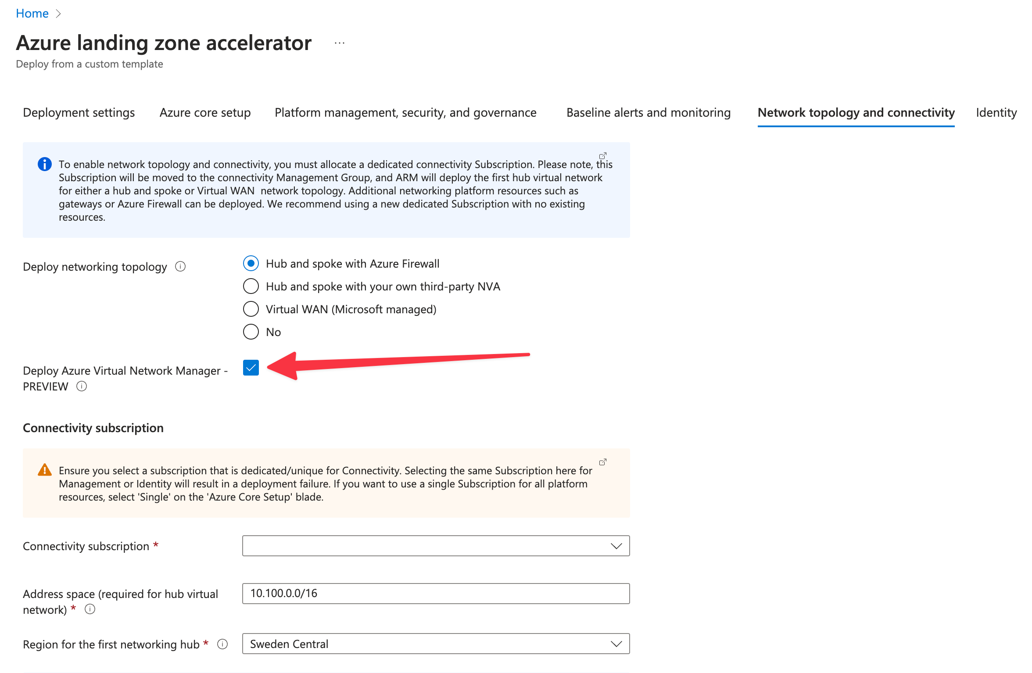Go to Baseline alerts and monitoring tab
Image resolution: width=1032 pixels, height=673 pixels.
tap(649, 112)
